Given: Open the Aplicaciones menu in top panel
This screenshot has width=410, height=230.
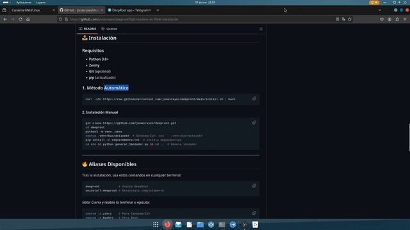Looking at the screenshot, I should [x=24, y=3].
